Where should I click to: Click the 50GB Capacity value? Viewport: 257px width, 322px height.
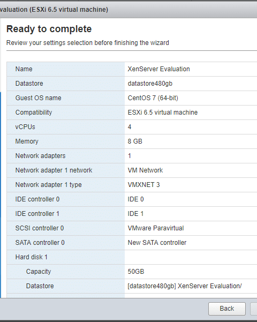pos(136,272)
